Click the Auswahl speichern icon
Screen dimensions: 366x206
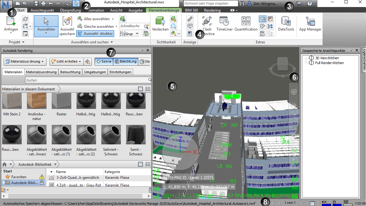tap(67, 21)
